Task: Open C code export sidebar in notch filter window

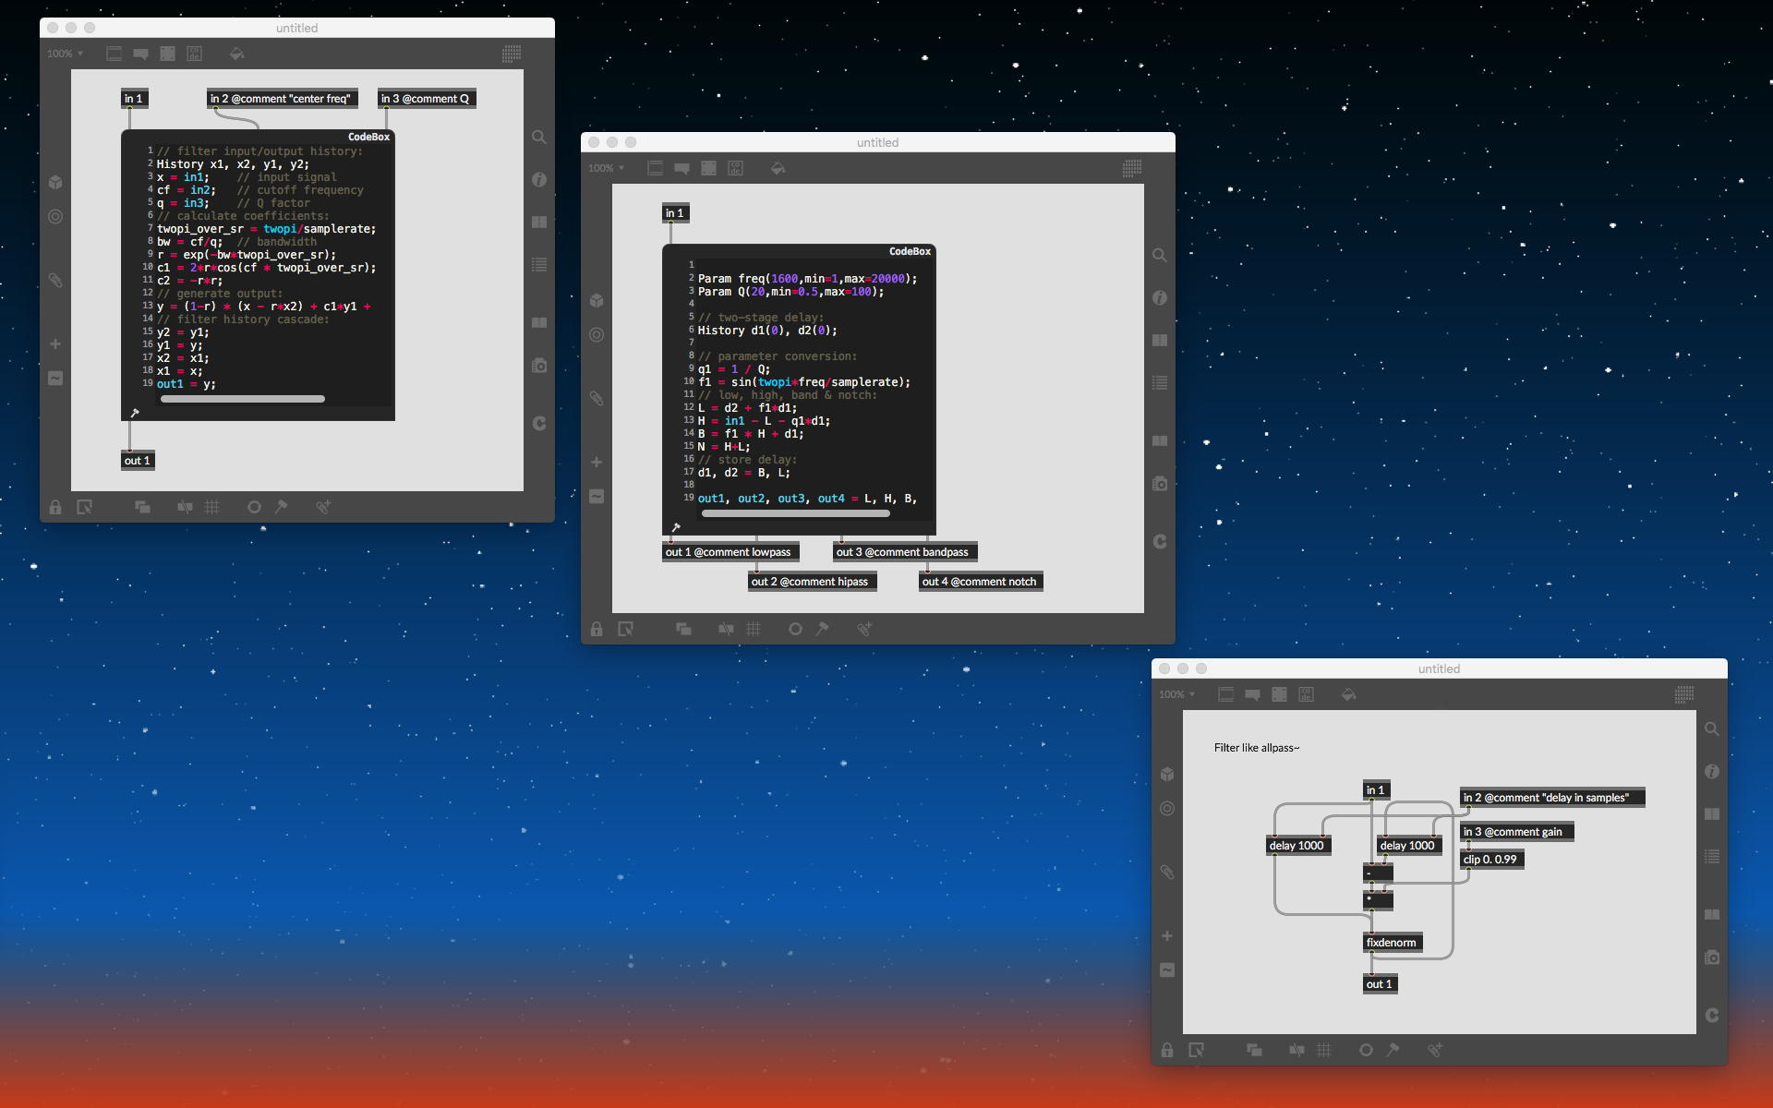Action: click(1160, 541)
